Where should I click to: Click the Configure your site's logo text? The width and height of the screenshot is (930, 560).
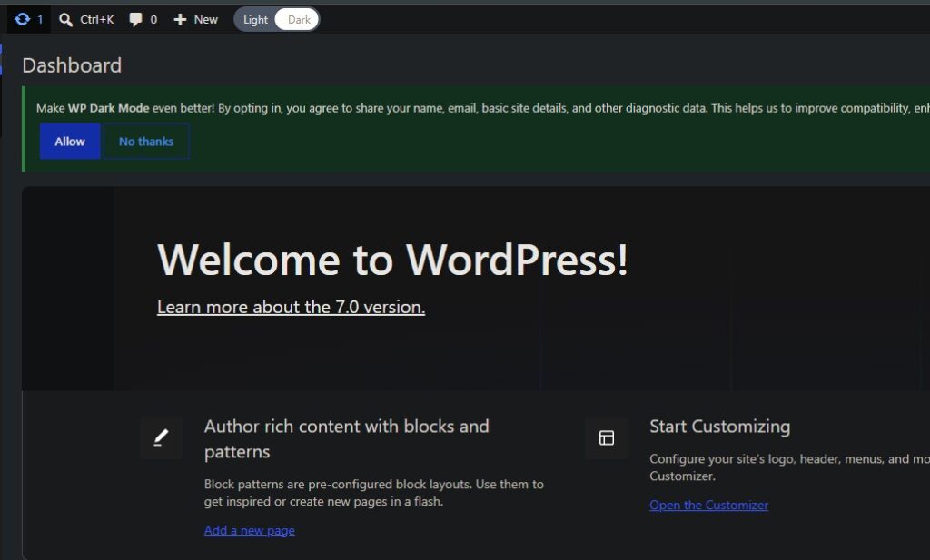(789, 467)
